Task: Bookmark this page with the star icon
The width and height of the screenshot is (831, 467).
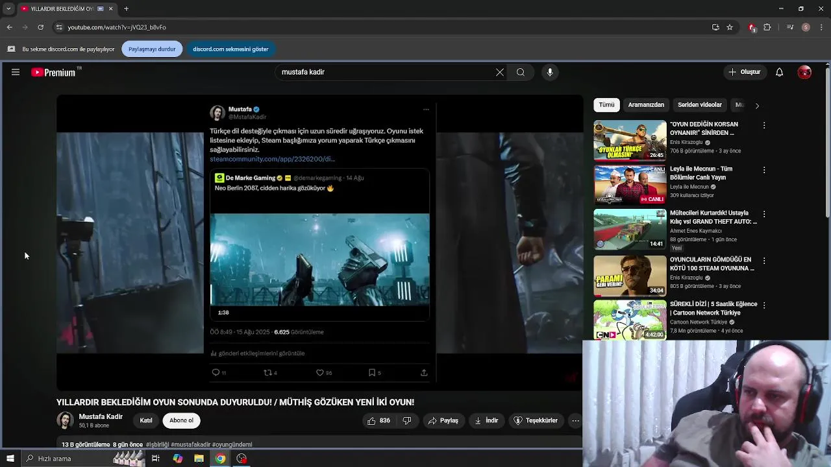Action: (730, 27)
